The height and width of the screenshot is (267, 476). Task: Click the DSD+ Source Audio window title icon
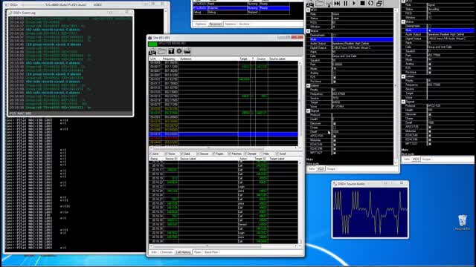click(335, 184)
